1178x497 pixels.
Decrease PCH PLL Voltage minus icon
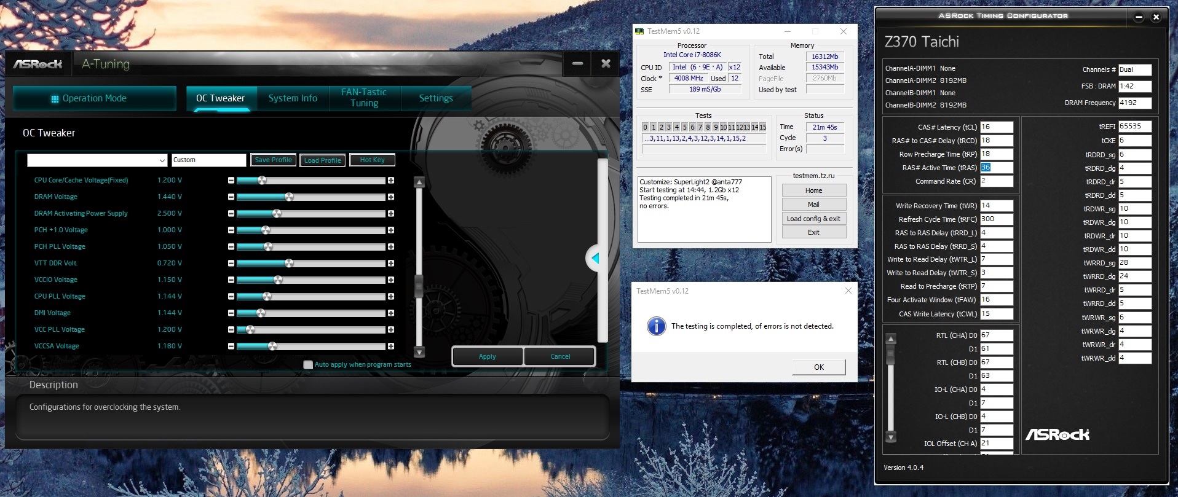pos(231,247)
